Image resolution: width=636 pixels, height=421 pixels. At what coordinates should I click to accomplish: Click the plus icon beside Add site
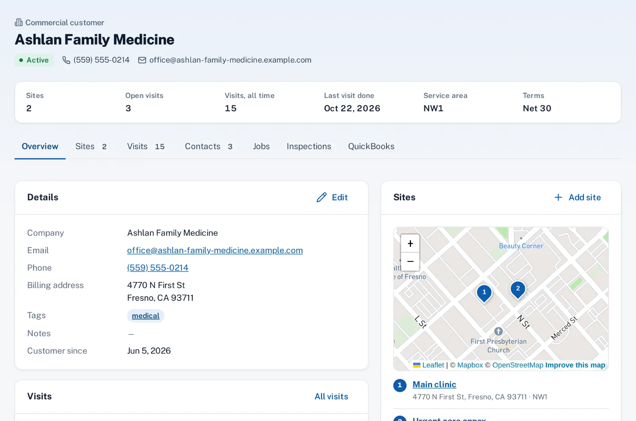point(558,197)
